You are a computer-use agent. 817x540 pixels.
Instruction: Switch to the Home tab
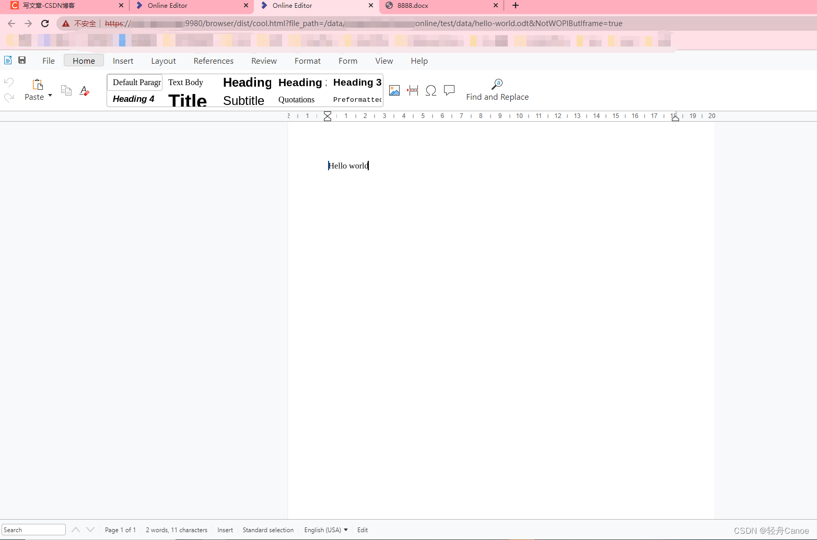pyautogui.click(x=84, y=61)
